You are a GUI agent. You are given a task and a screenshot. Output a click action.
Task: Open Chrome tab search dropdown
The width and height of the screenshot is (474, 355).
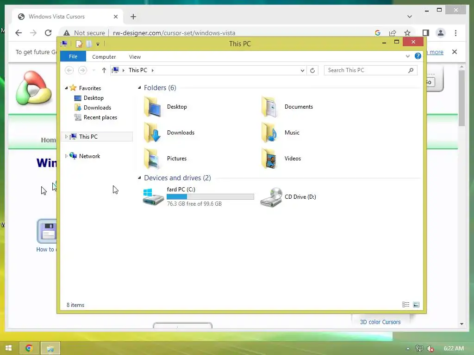coord(409,17)
